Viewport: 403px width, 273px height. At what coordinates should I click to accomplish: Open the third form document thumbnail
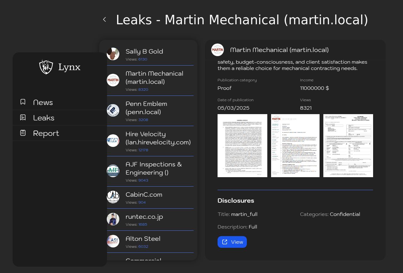point(348,146)
